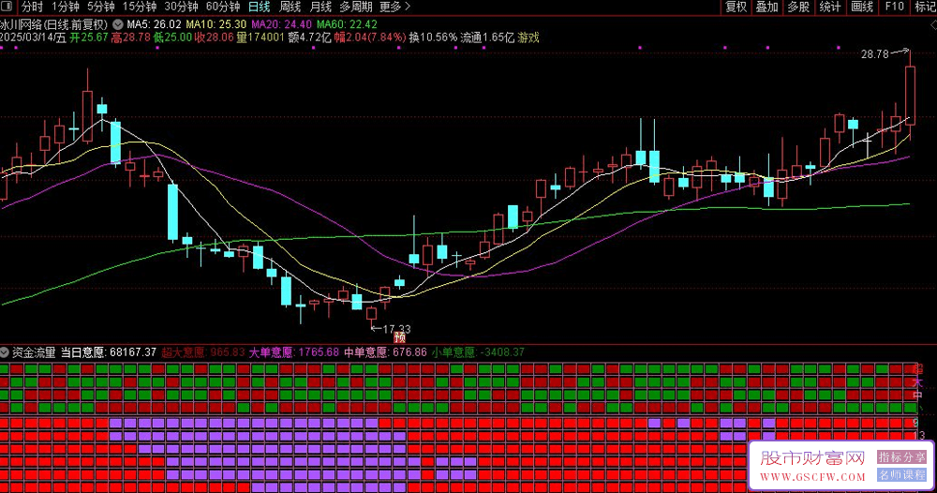Image resolution: width=937 pixels, height=493 pixels.
Task: Select the 月线 monthly chart tab
Action: coord(320,7)
